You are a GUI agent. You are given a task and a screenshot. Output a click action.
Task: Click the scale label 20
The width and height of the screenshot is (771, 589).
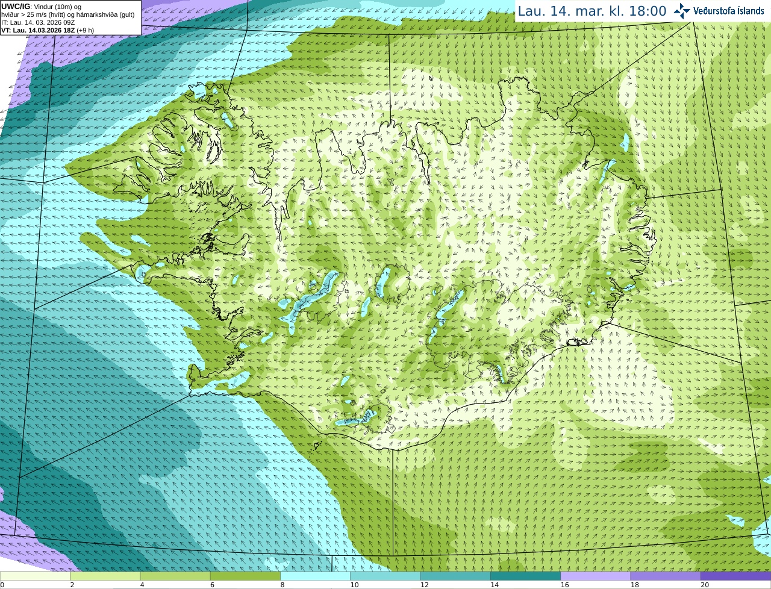pyautogui.click(x=705, y=585)
